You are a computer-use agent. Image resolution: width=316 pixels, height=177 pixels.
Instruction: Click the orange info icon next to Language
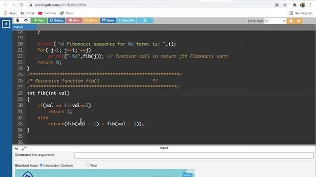[291, 21]
